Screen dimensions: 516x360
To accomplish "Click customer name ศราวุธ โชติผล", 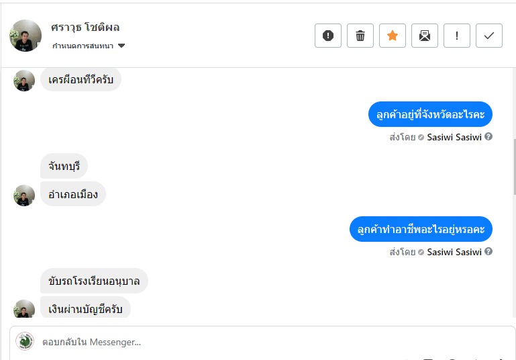I will point(85,28).
